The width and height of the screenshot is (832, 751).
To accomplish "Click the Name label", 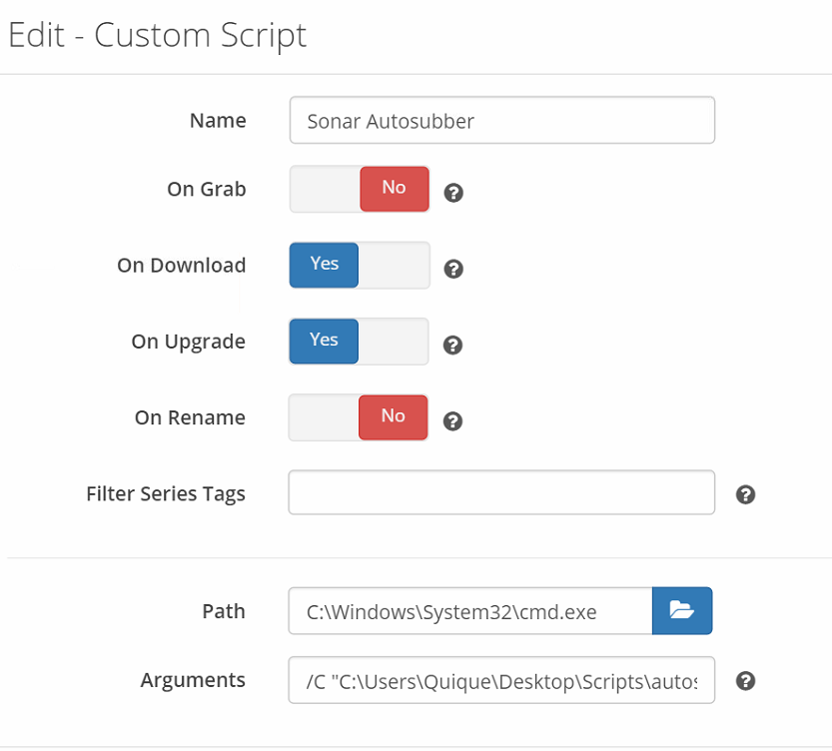I will click(218, 121).
